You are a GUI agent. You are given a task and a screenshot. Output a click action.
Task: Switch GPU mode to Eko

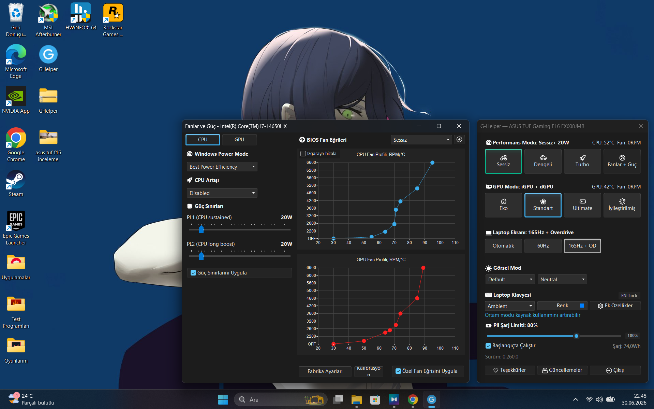click(x=503, y=205)
